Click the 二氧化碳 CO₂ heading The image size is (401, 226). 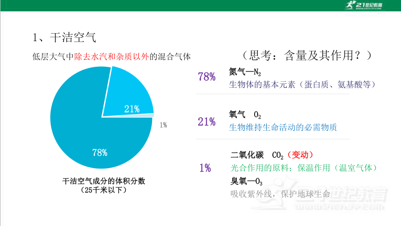257,155
